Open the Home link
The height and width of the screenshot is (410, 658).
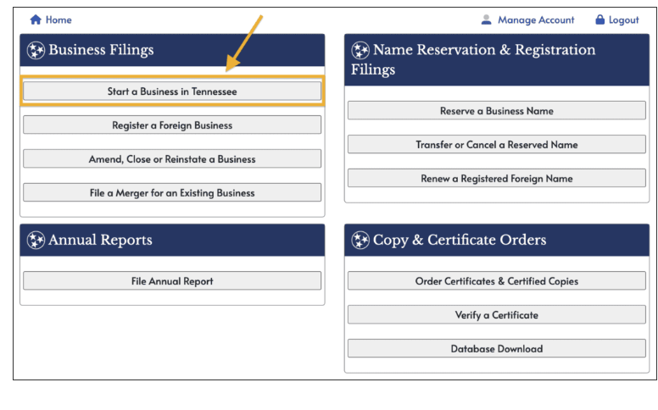(x=59, y=19)
